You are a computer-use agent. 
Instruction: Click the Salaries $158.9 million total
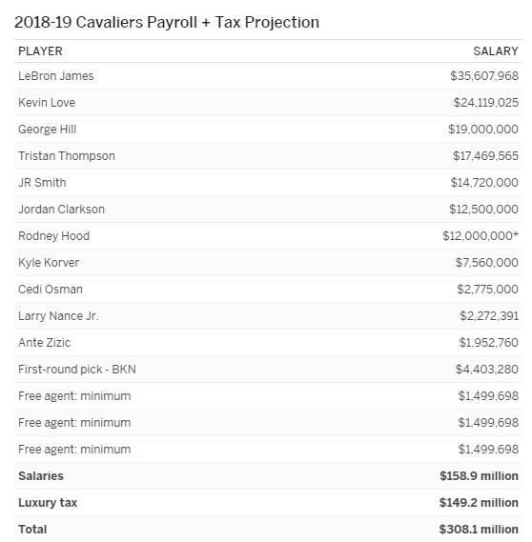pyautogui.click(x=479, y=476)
